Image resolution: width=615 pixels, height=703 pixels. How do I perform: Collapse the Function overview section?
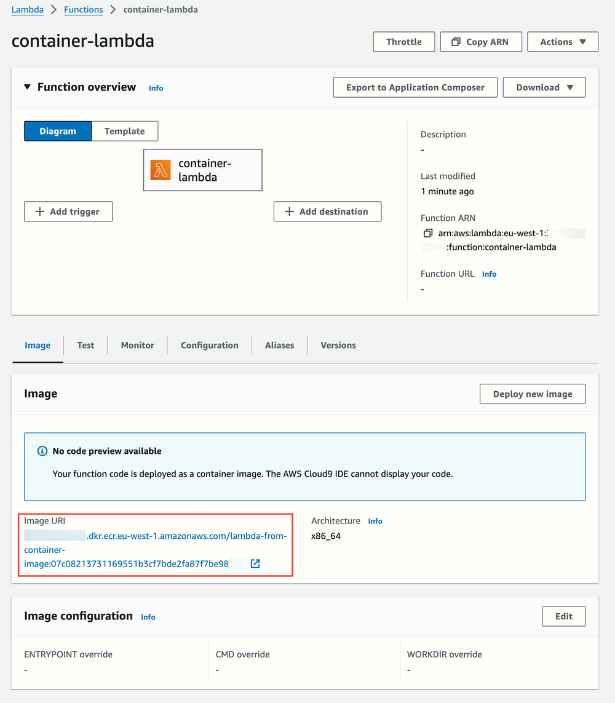point(27,87)
